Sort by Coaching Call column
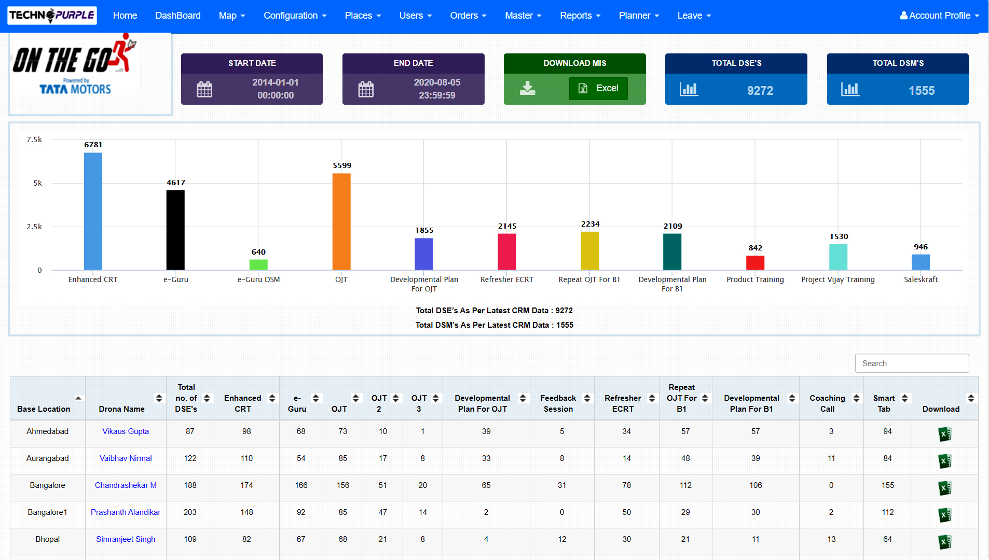This screenshot has height=560, width=989. pos(856,398)
